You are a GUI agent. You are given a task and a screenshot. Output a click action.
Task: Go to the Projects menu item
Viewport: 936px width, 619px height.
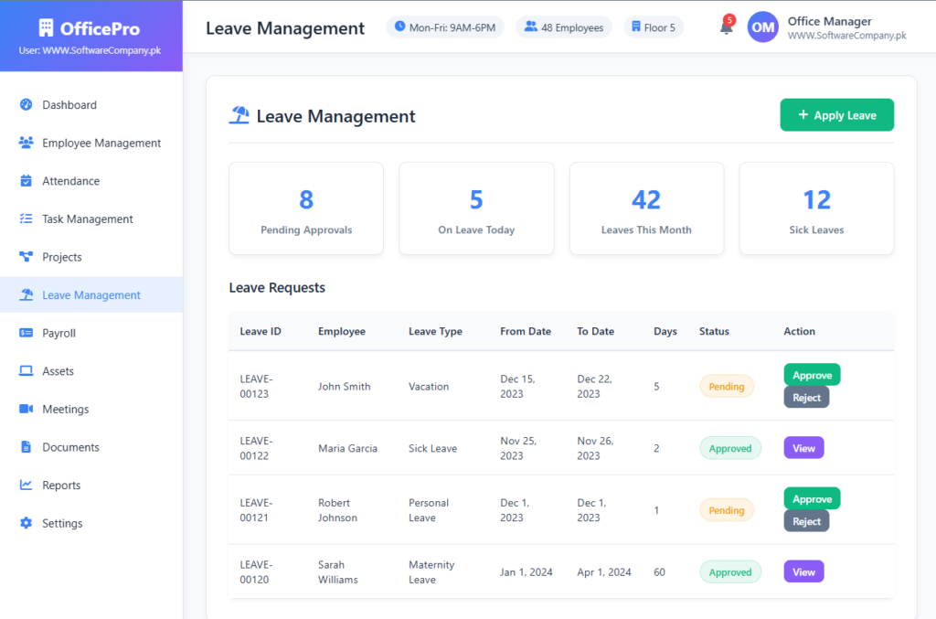pyautogui.click(x=61, y=258)
